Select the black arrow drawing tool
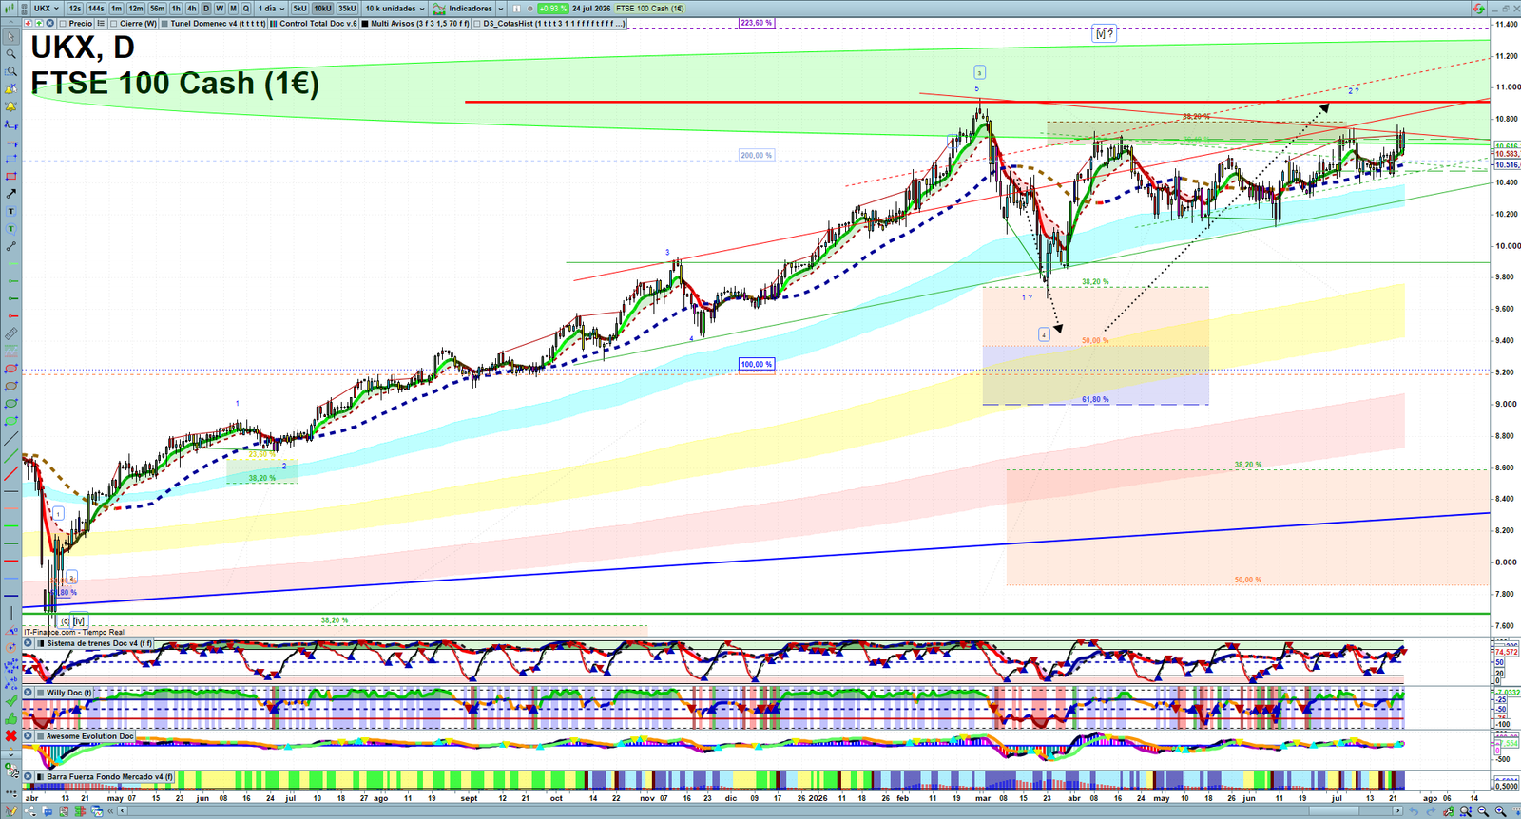1521x819 pixels. coord(11,194)
